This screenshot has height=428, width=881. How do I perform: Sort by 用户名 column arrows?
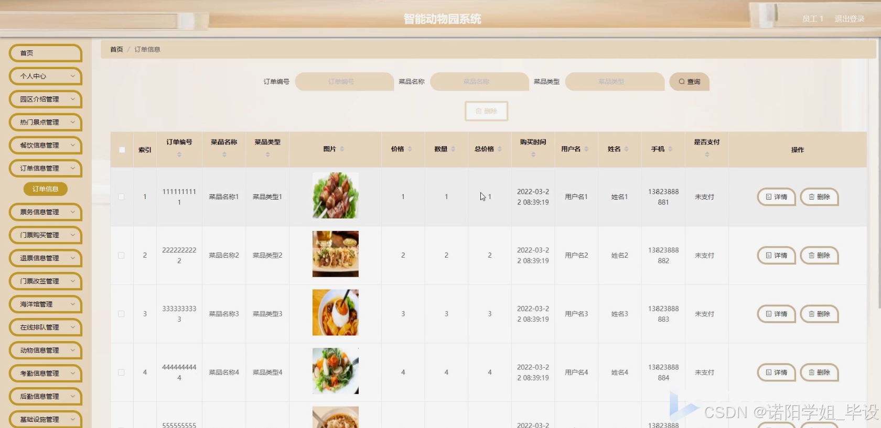[x=586, y=149]
